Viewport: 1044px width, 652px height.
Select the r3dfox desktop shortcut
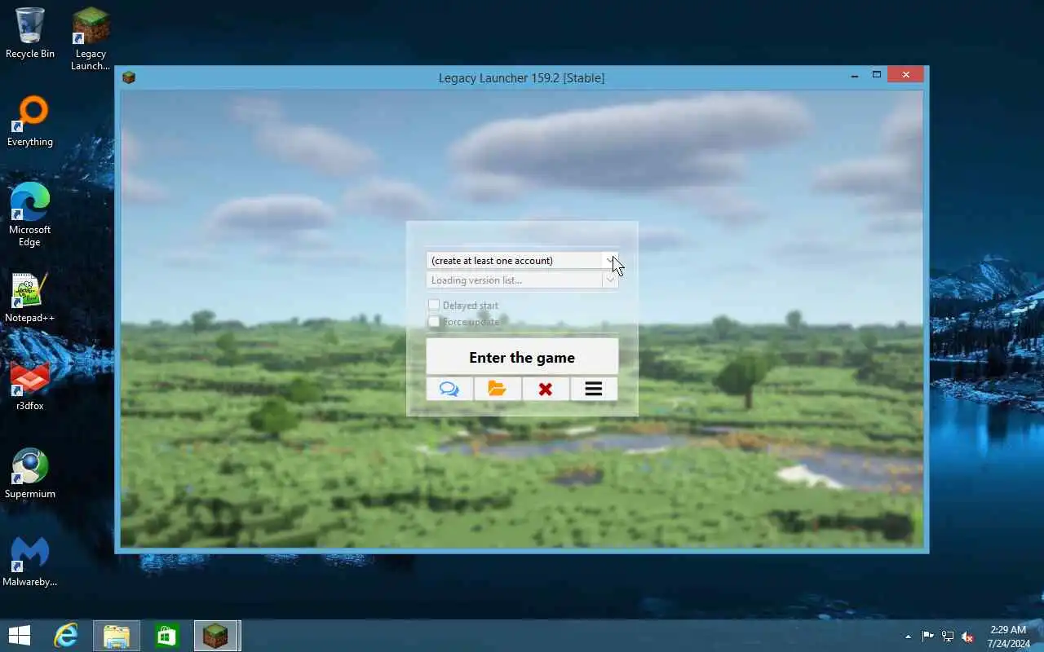tap(30, 386)
